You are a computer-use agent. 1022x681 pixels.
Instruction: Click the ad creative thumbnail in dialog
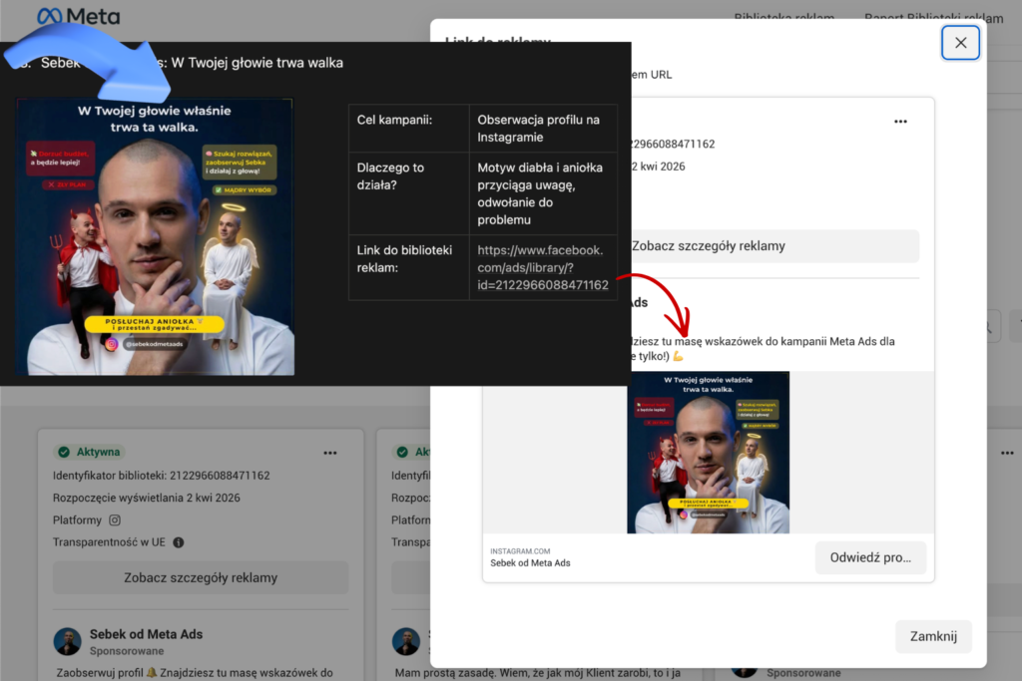pos(708,453)
